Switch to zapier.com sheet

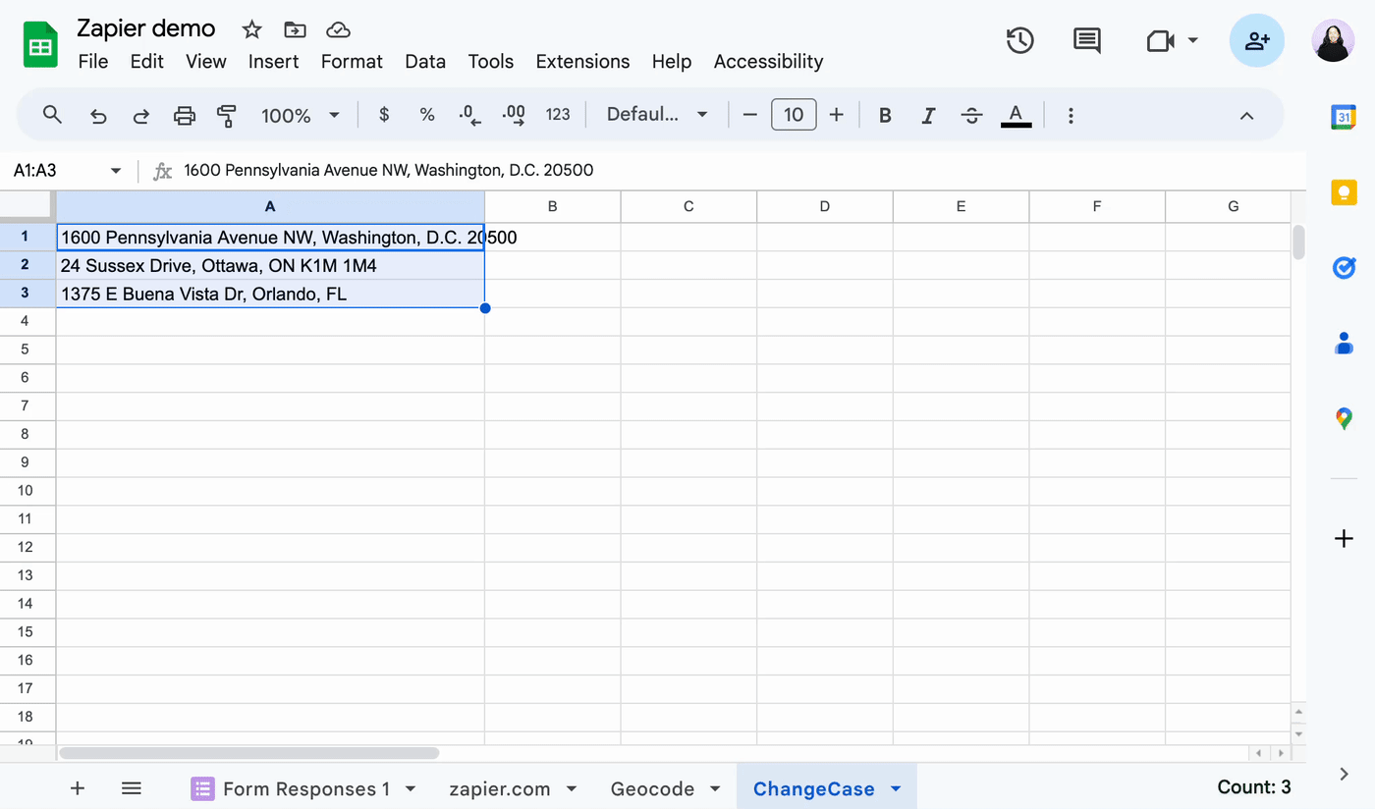501,788
